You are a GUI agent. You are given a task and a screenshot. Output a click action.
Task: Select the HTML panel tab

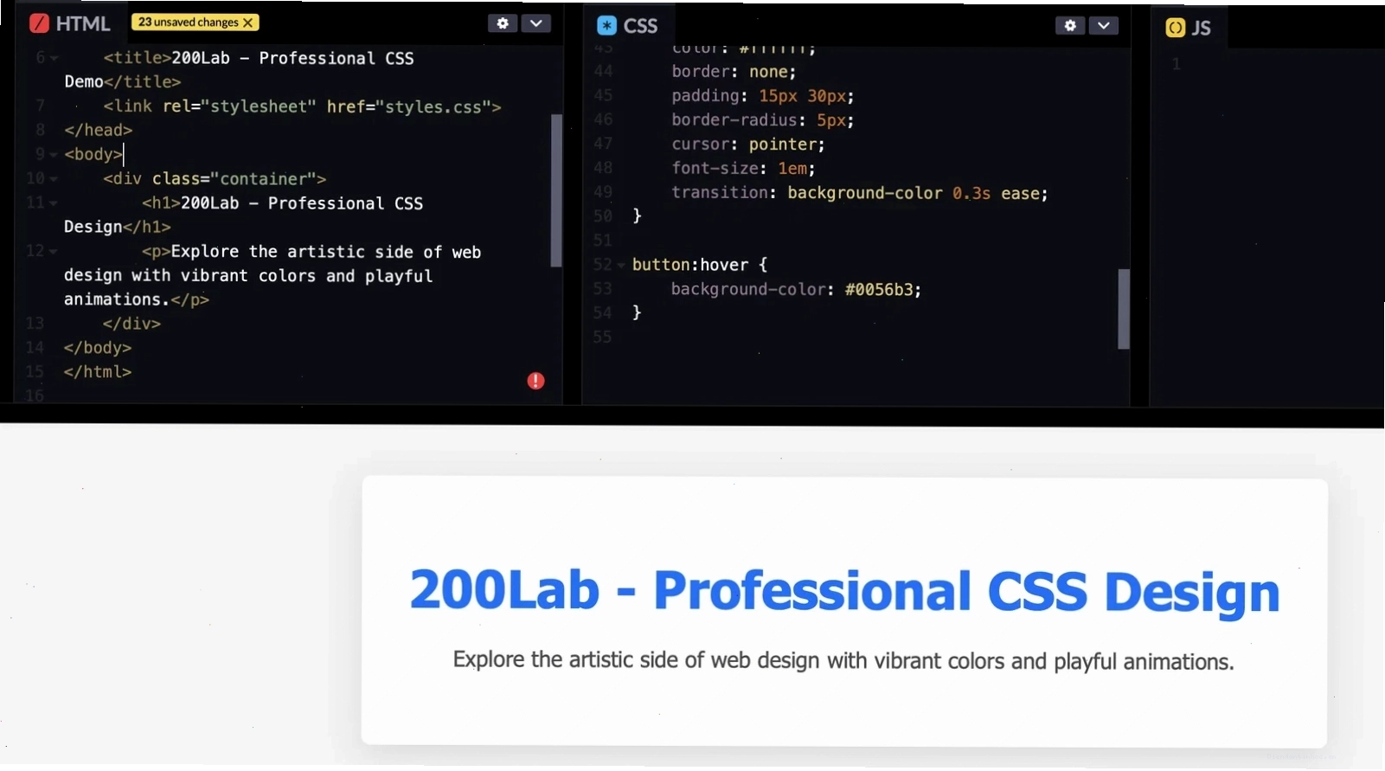pyautogui.click(x=69, y=23)
